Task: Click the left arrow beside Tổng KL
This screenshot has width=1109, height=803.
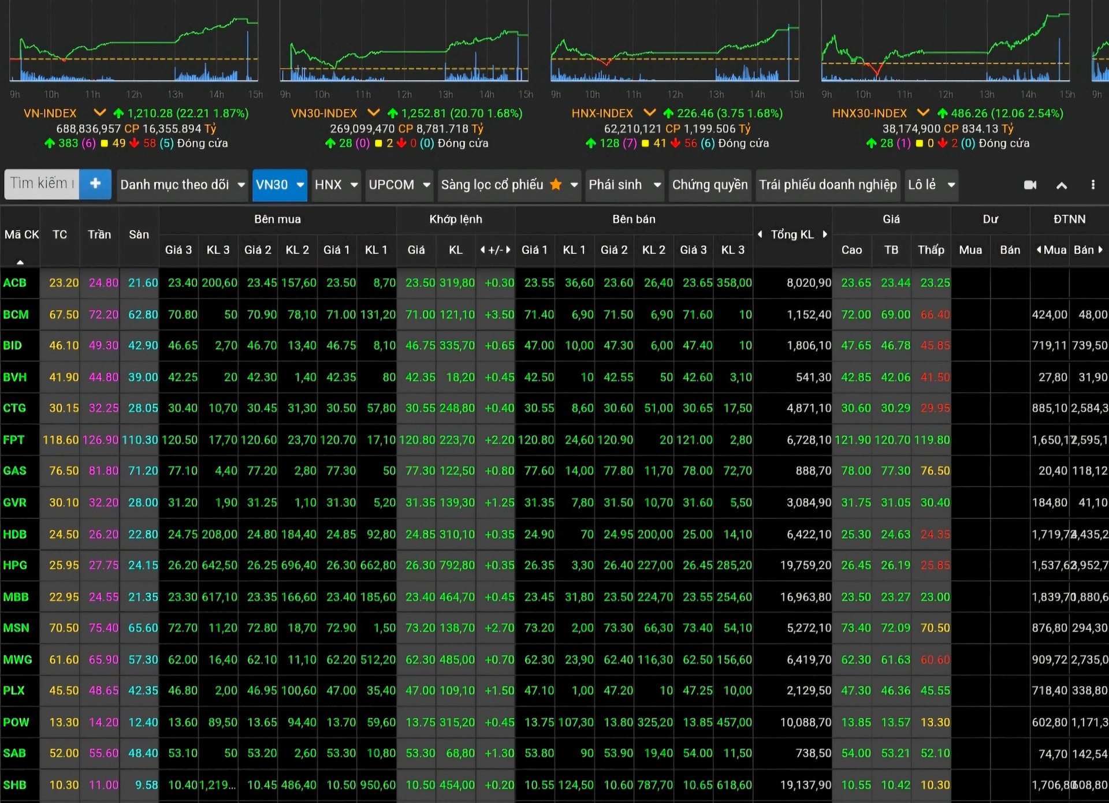Action: (x=760, y=234)
